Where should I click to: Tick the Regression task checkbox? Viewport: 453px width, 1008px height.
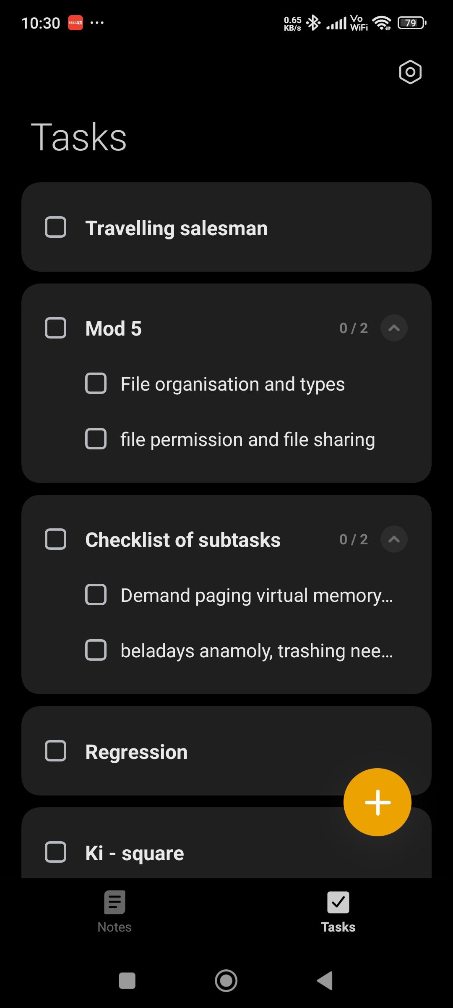[x=56, y=751]
